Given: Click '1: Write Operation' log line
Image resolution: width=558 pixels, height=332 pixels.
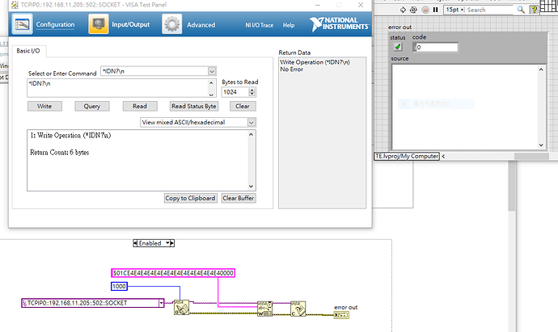Looking at the screenshot, I should coord(70,136).
